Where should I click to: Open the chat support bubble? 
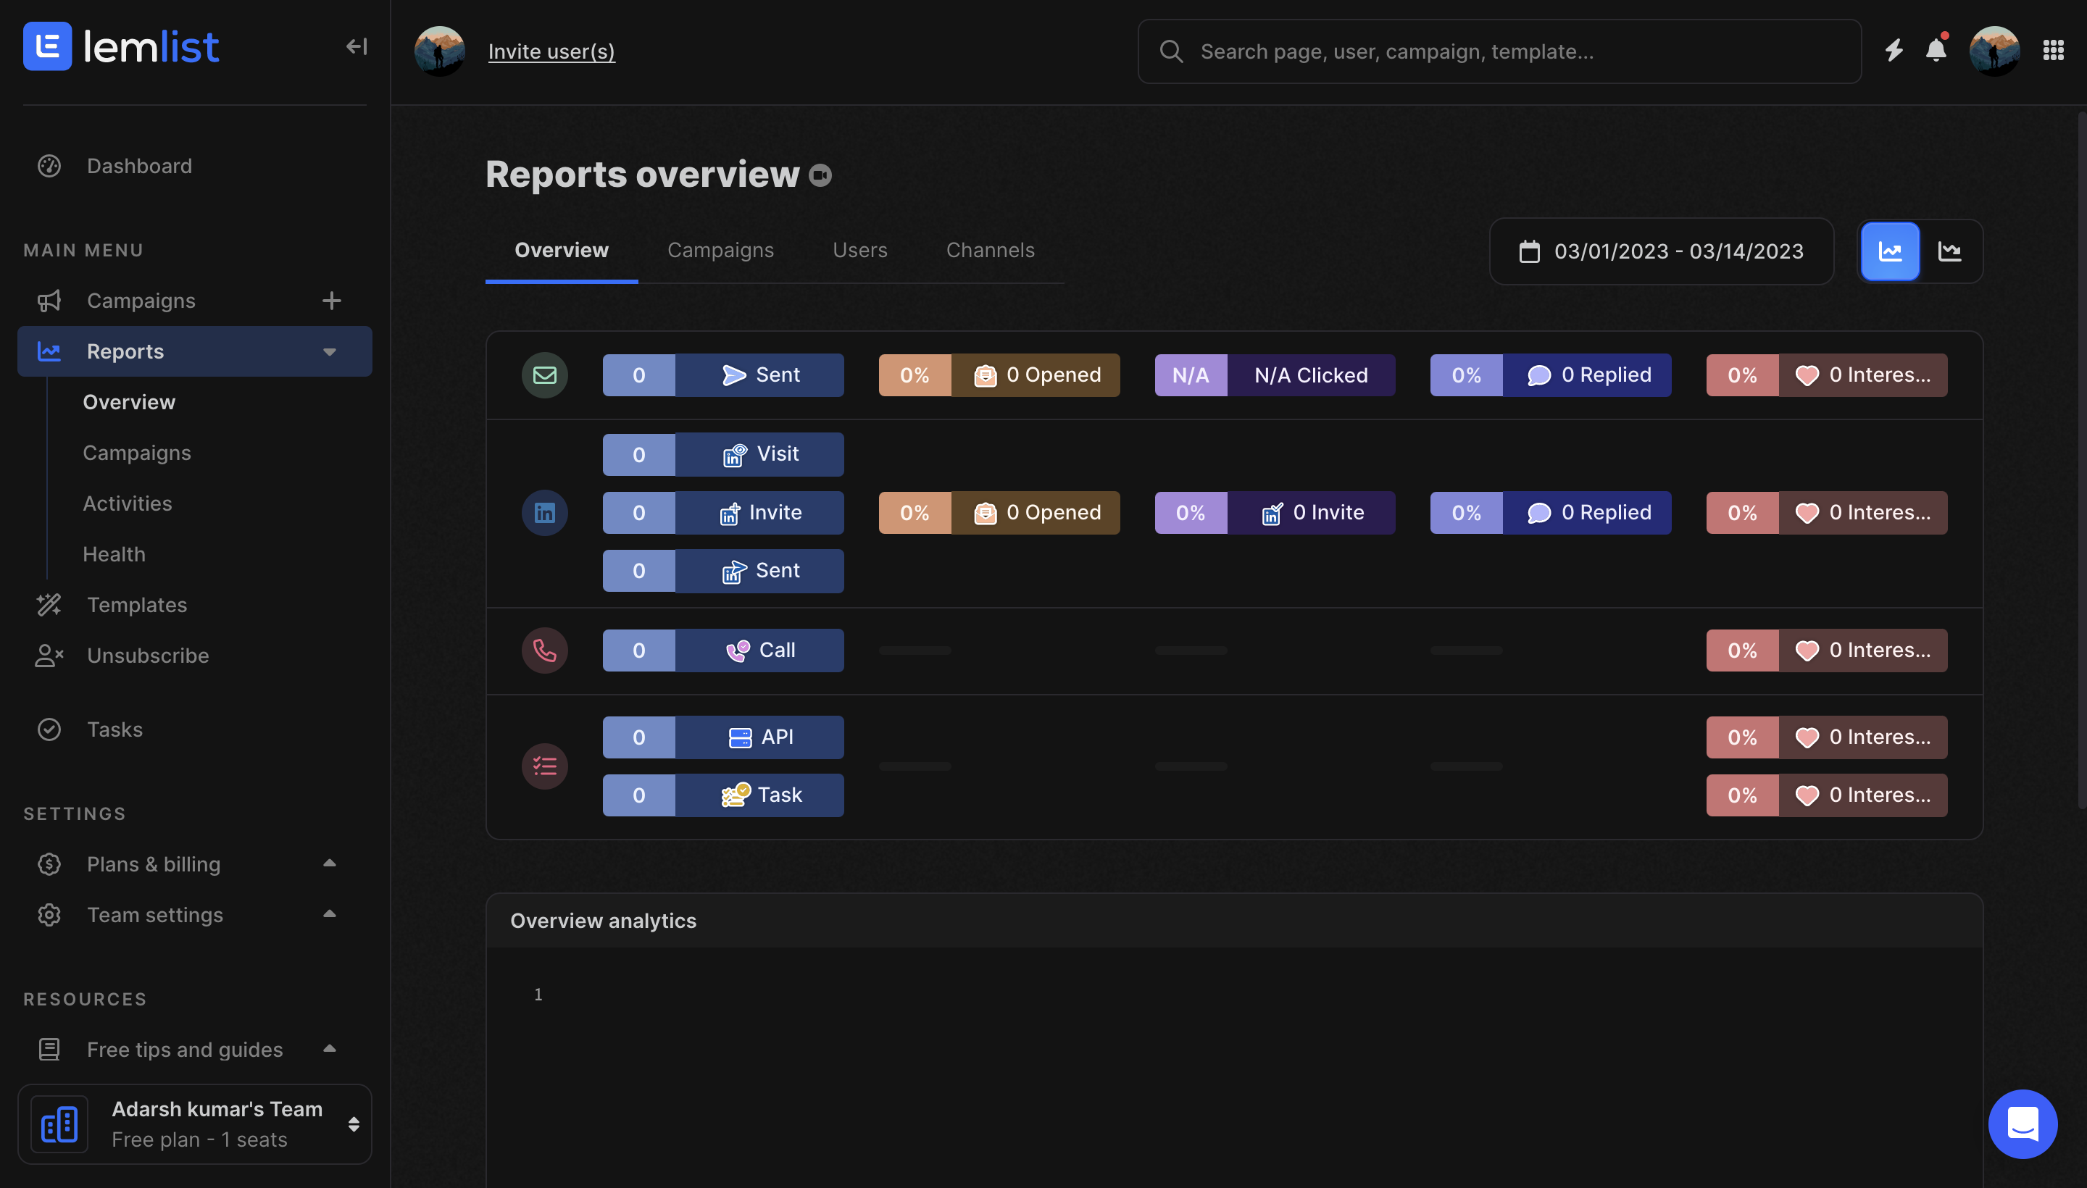tap(2022, 1124)
